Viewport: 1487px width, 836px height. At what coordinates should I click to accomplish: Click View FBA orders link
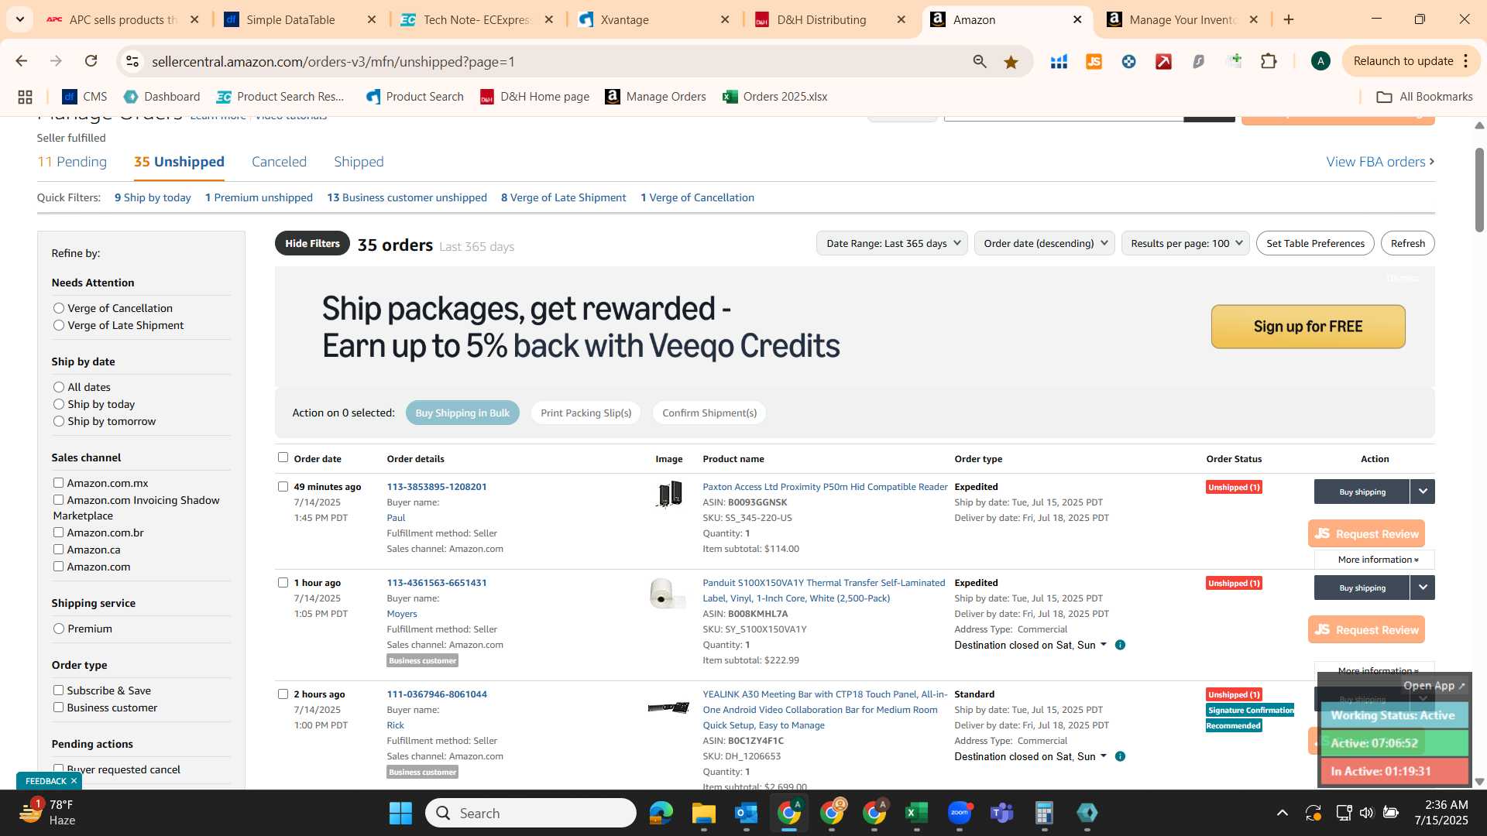coord(1380,162)
